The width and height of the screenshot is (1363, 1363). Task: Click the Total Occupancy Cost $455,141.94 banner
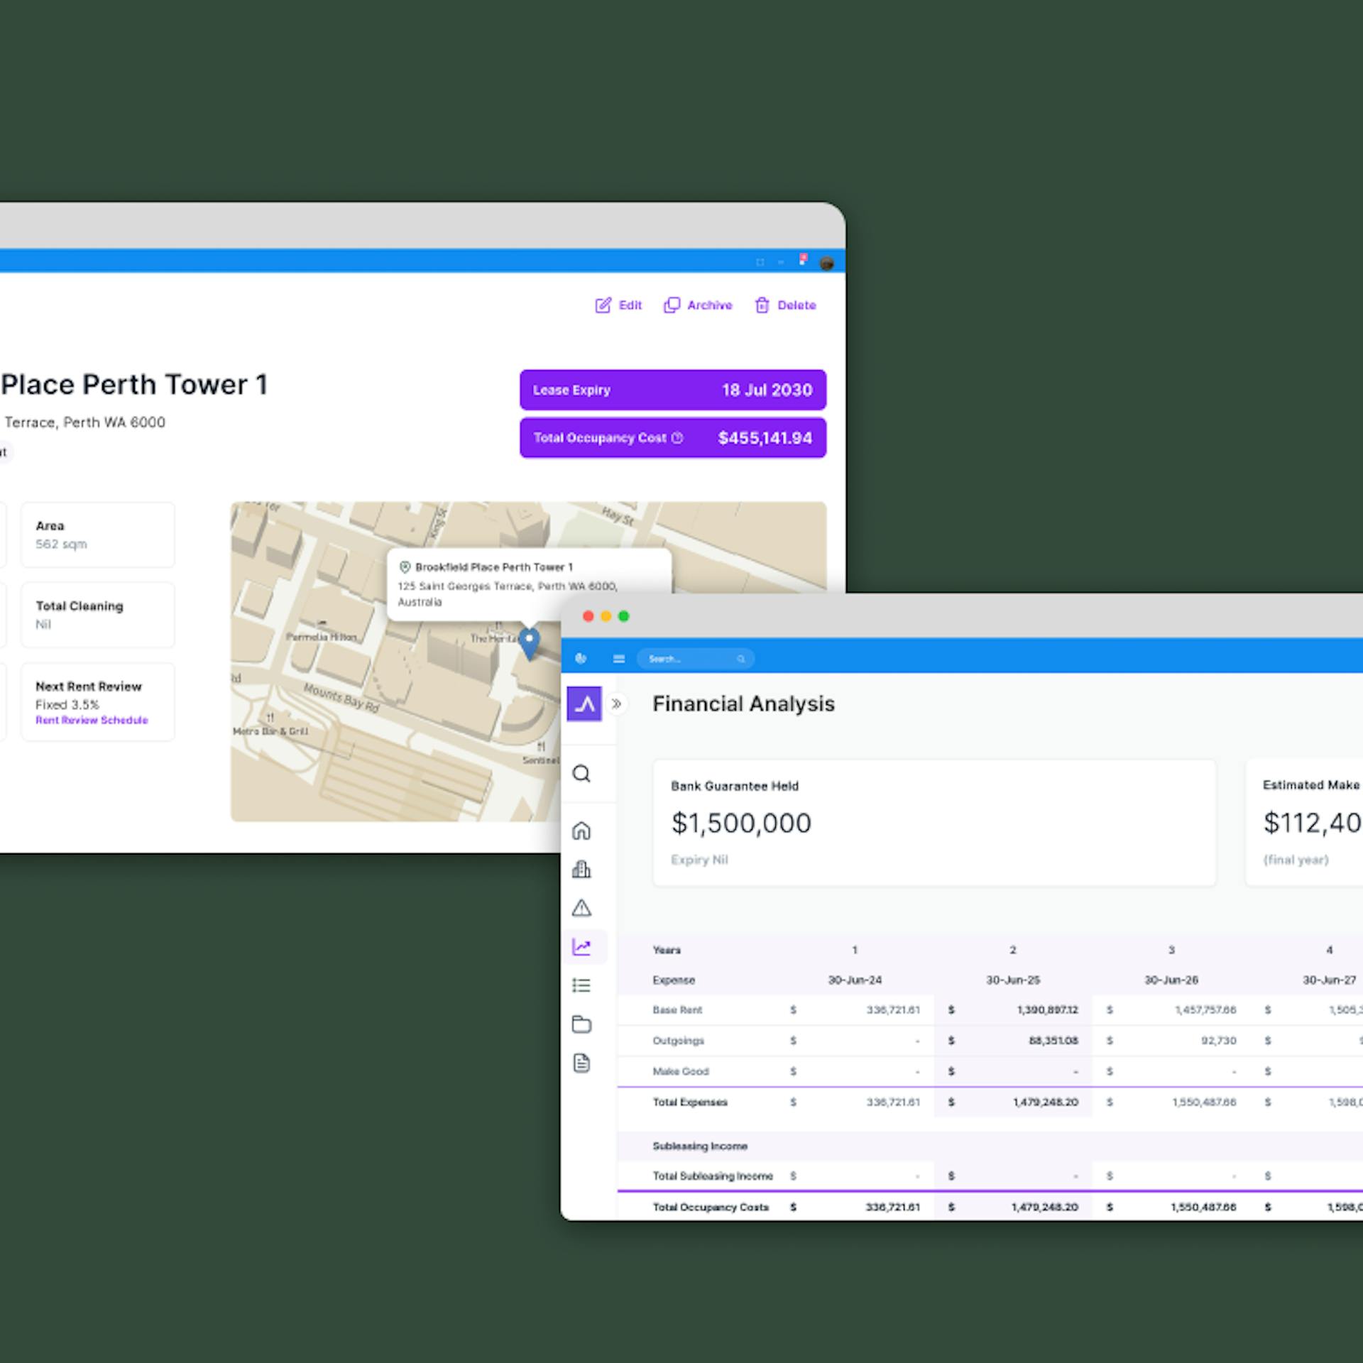pos(673,438)
